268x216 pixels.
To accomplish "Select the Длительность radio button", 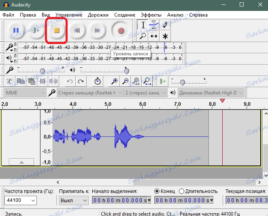I will [x=181, y=191].
